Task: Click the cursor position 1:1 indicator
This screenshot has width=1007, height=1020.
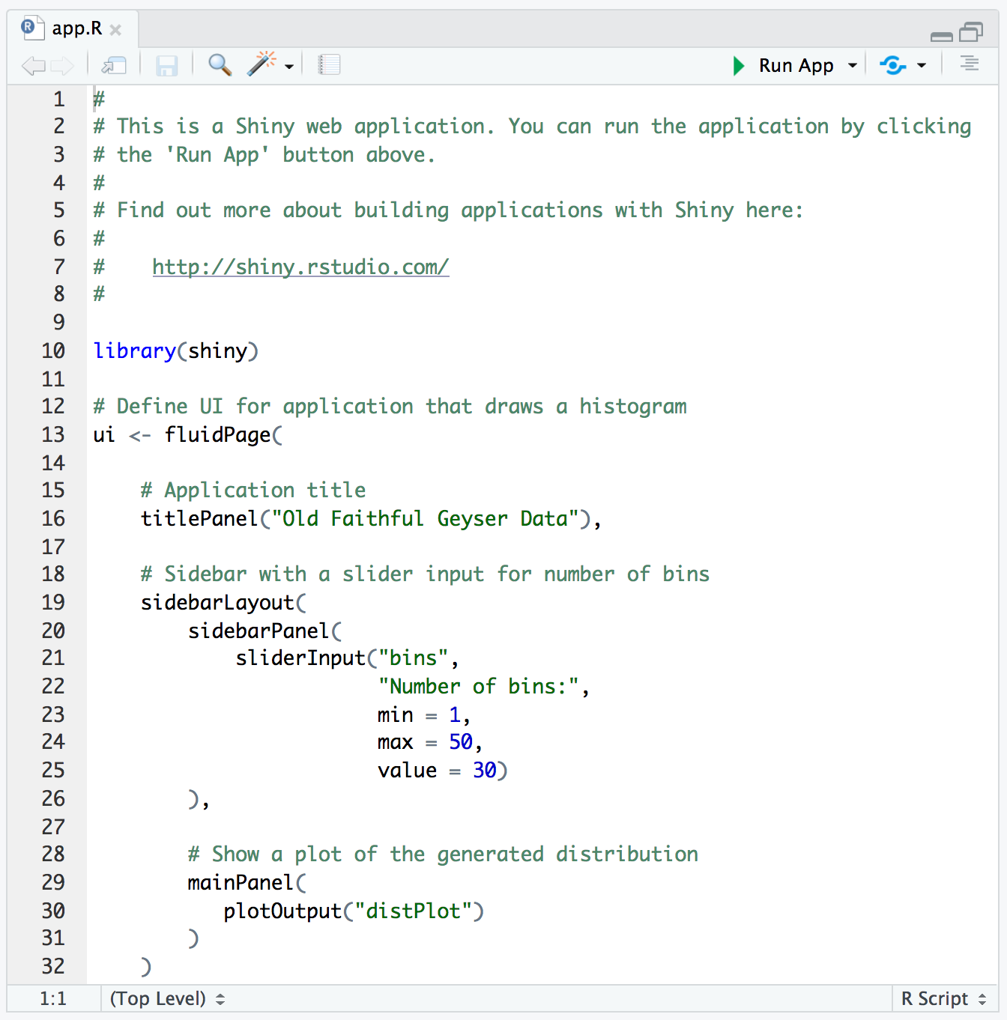Action: click(53, 998)
